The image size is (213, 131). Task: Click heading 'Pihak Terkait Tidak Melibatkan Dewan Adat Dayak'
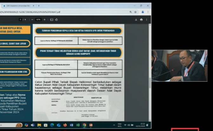[78, 52]
